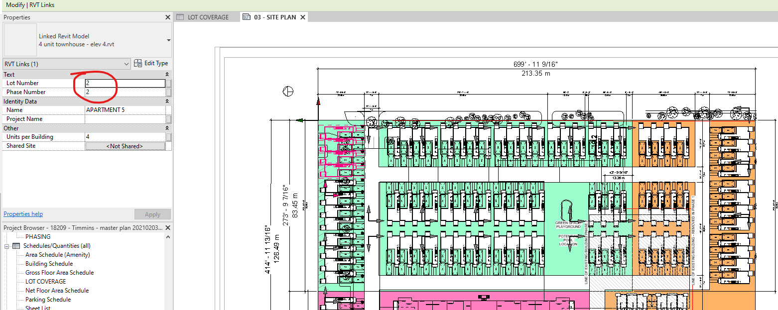Open the Type Selector dropdown arrow
Viewport: 778px width, 310px height.
(168, 41)
